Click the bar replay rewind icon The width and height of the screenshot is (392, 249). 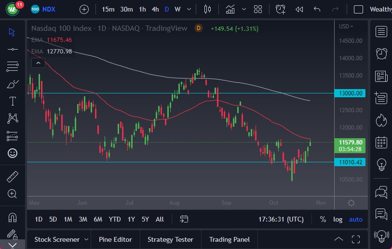point(299,10)
